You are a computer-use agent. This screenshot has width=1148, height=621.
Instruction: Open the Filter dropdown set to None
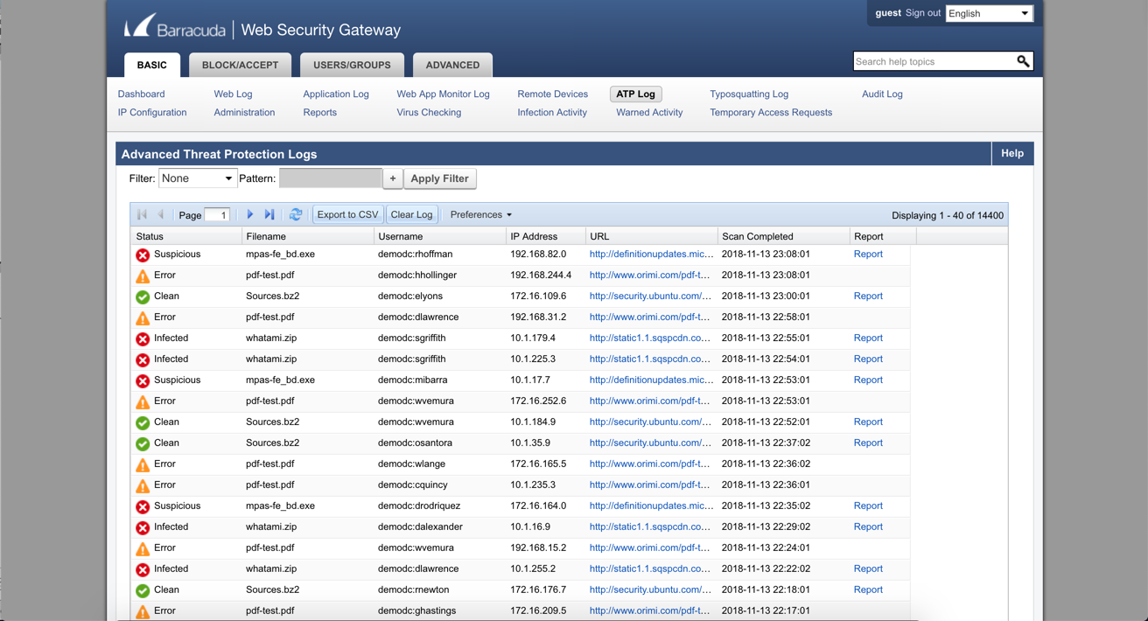[x=197, y=178]
